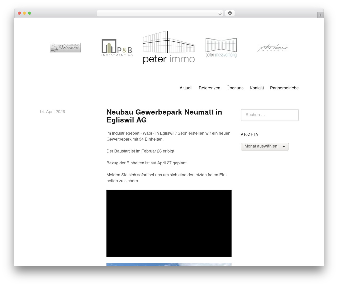The height and width of the screenshot is (286, 338).
Task: Focus the browser address bar
Action: point(160,13)
